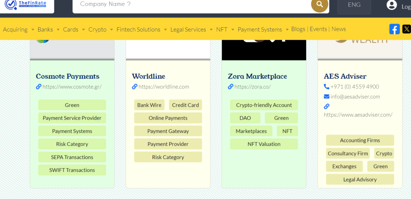
Task: Click the user account profile icon
Action: [391, 5]
